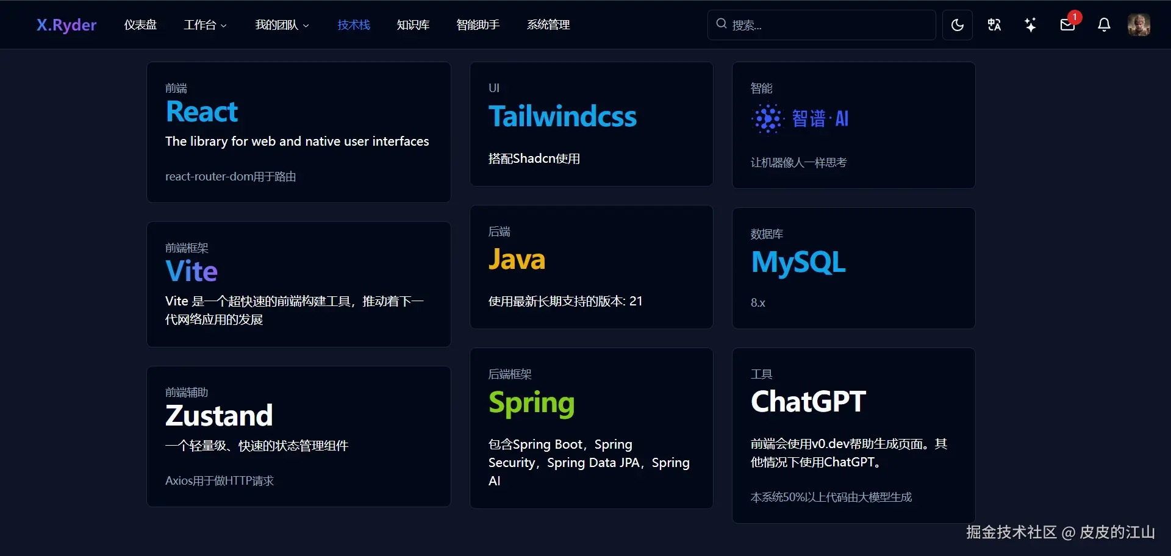Screen dimensions: 1171x556
Task: Click the magnifier search icon
Action: (x=722, y=24)
